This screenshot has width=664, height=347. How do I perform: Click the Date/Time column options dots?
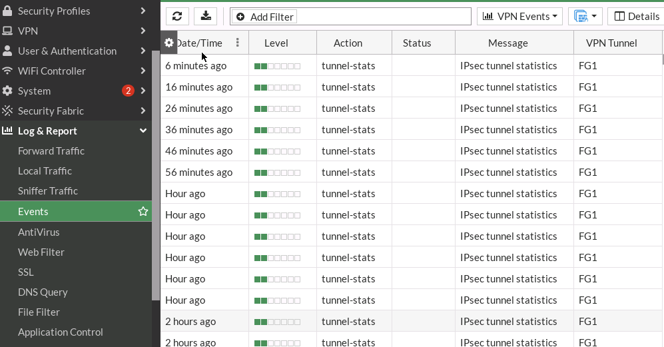[238, 43]
